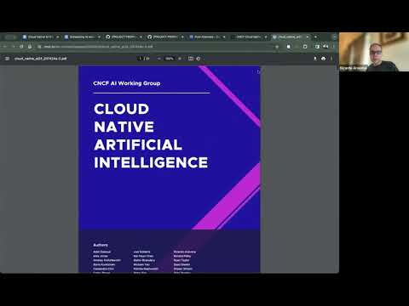Screen dimensions: 409x306
Task: Click the PDF zoom out minus button
Action: pos(159,59)
